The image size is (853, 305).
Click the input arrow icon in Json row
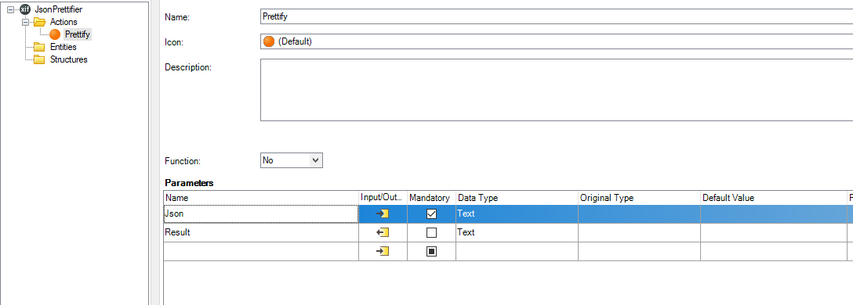click(x=383, y=213)
